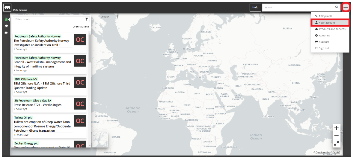Zoom in on the map with plus
This screenshot has width=353, height=160.
click(336, 128)
